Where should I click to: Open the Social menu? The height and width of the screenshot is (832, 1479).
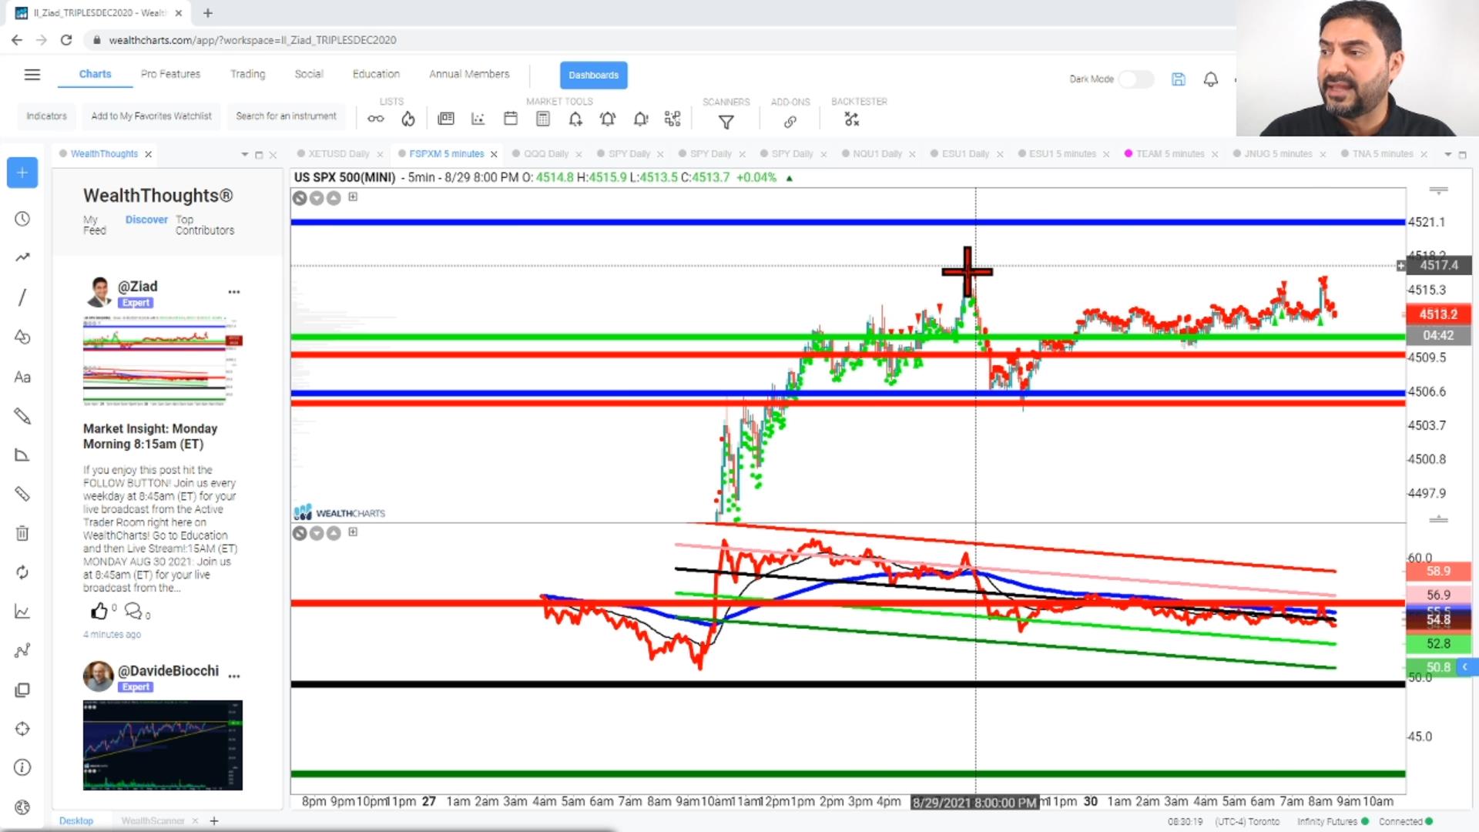309,74
